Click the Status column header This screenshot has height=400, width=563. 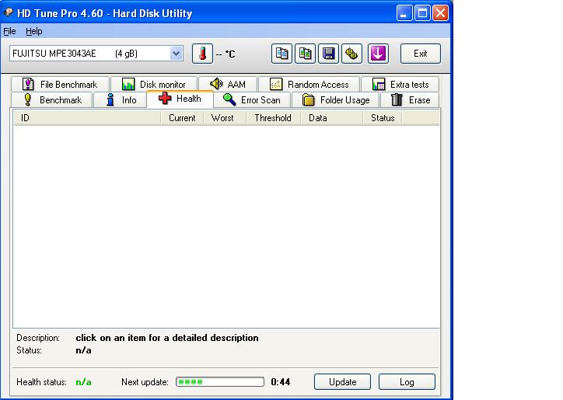coord(383,118)
